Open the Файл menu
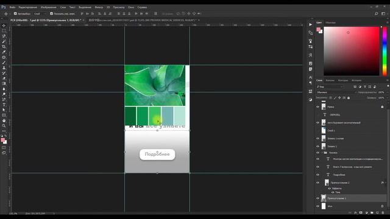 tap(12, 7)
